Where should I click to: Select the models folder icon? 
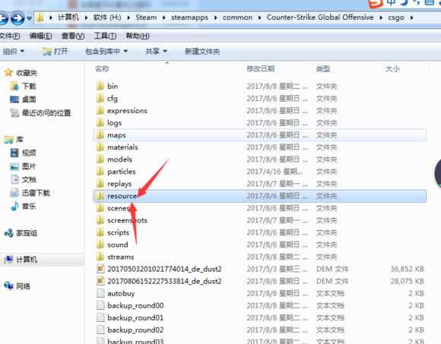100,159
